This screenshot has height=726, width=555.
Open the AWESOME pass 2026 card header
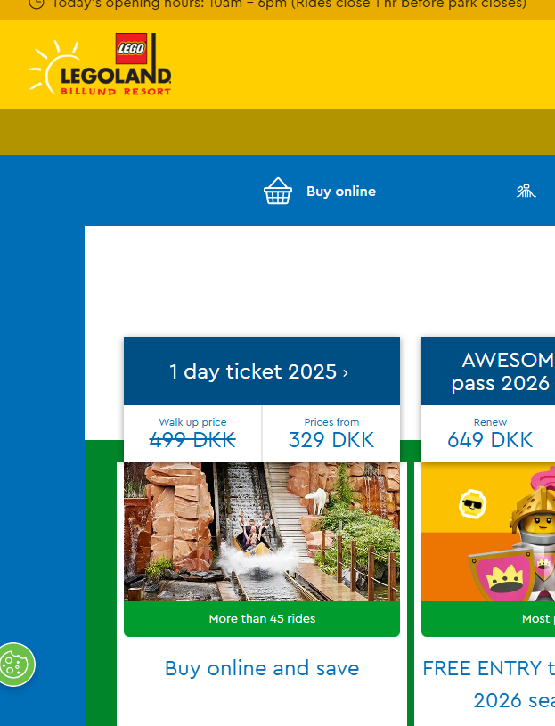coord(488,371)
